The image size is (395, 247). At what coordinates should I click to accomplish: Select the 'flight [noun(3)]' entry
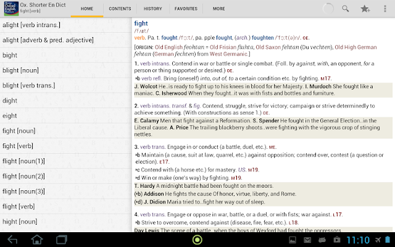[66, 191]
